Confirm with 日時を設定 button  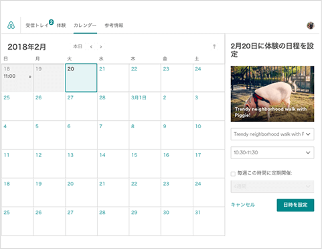pos(295,205)
